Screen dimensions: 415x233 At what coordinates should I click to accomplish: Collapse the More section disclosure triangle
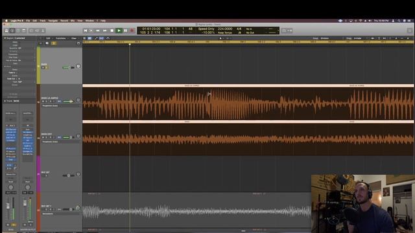tap(5, 67)
